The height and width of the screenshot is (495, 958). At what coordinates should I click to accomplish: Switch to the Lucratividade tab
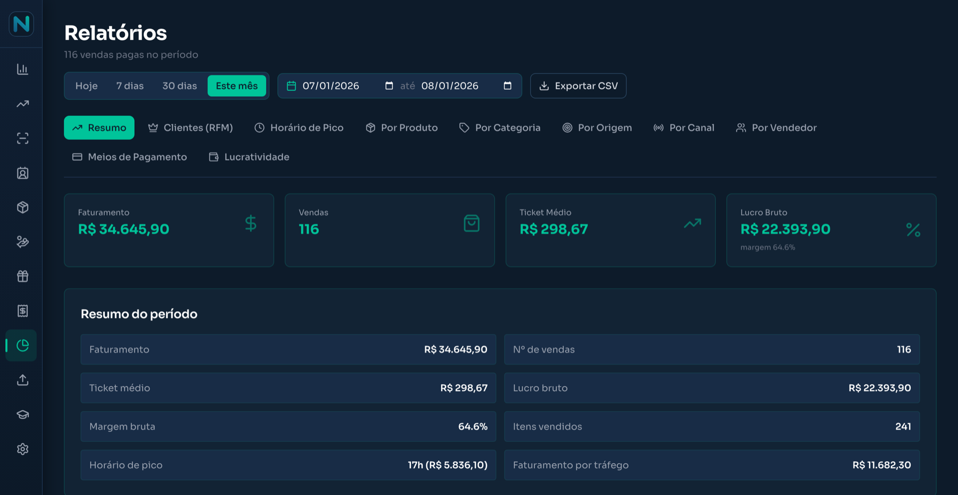pos(249,157)
